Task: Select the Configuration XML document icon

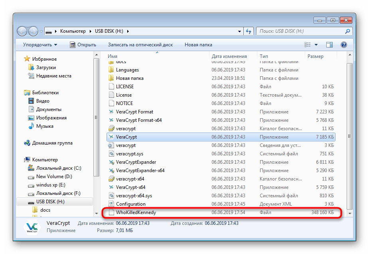Action: [x=111, y=204]
